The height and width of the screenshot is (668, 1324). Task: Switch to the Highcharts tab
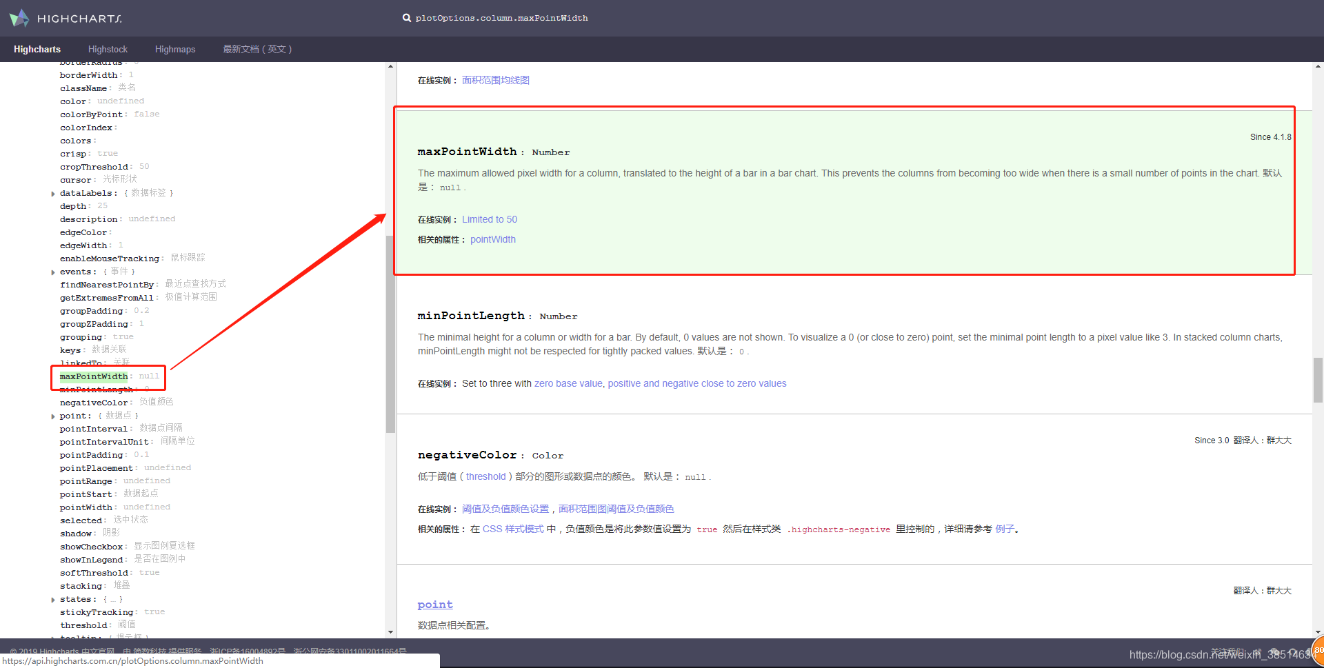click(37, 49)
